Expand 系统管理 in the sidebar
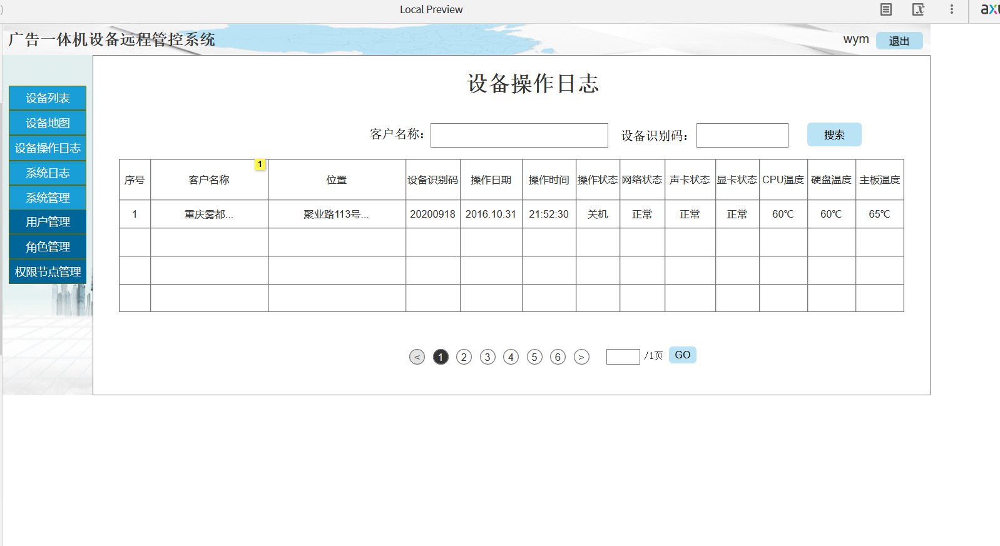1000x546 pixels. (x=48, y=198)
